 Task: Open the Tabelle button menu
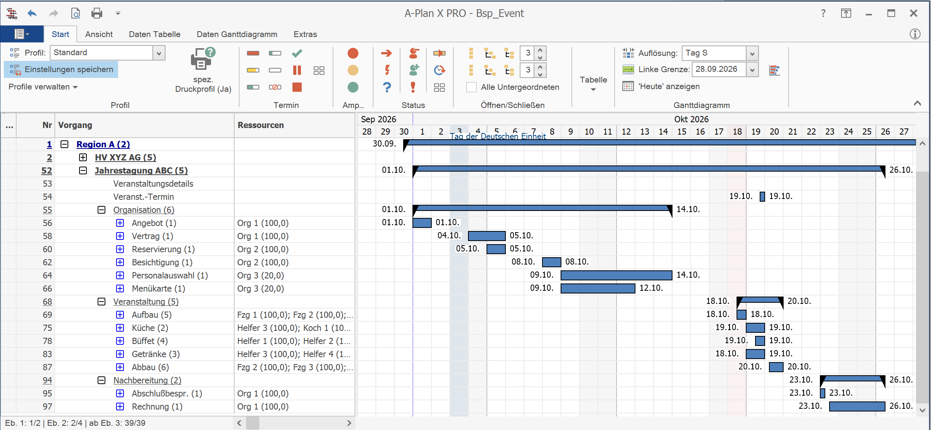593,84
